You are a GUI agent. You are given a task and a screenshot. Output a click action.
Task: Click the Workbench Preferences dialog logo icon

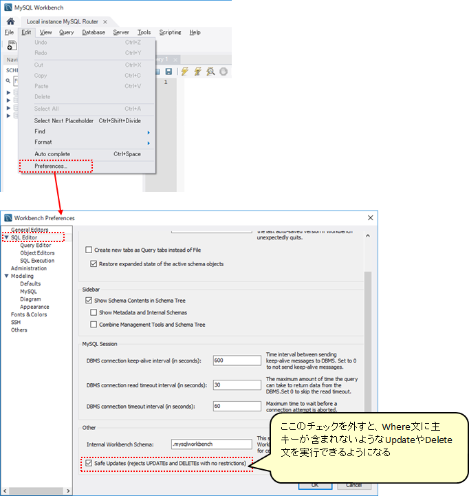click(x=8, y=217)
